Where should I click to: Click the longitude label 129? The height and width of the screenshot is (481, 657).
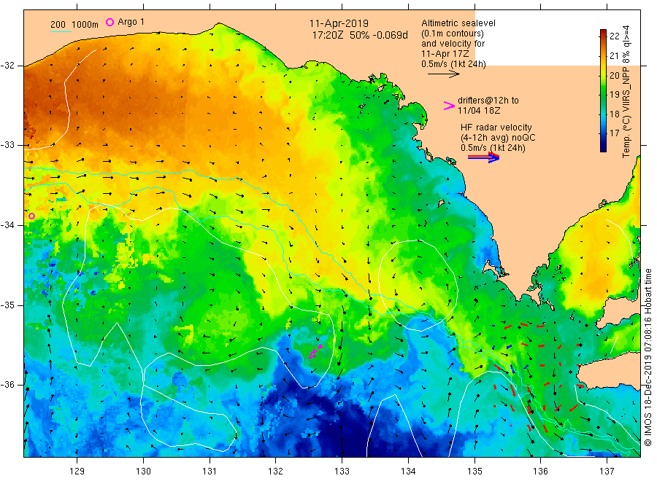click(77, 472)
